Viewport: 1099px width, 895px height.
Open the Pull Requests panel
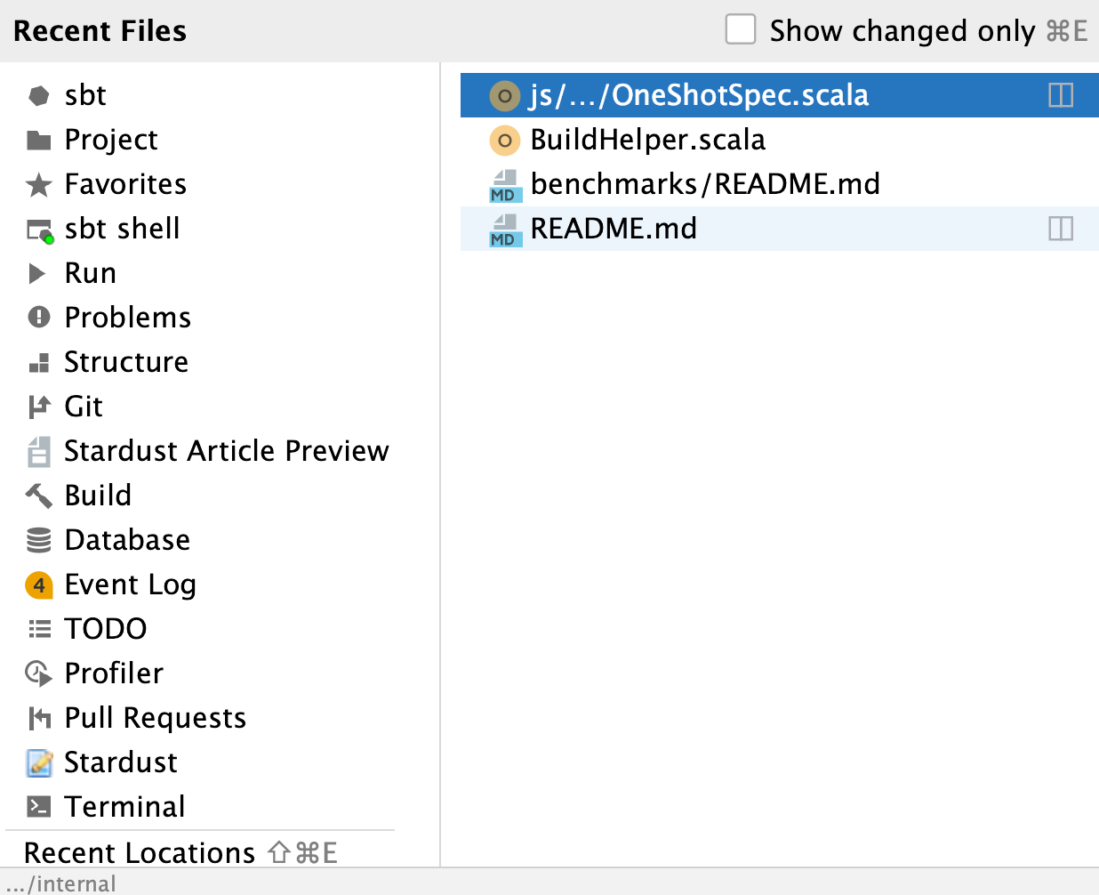155,718
